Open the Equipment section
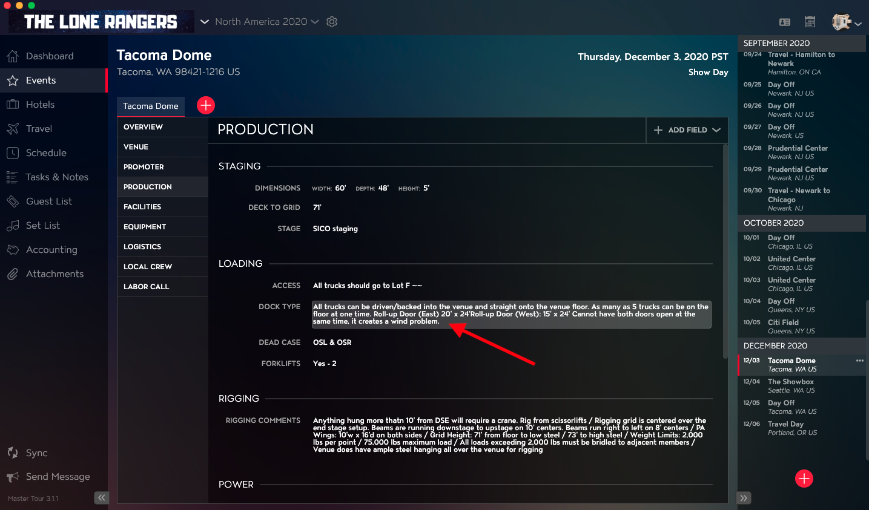869x510 pixels. point(162,227)
